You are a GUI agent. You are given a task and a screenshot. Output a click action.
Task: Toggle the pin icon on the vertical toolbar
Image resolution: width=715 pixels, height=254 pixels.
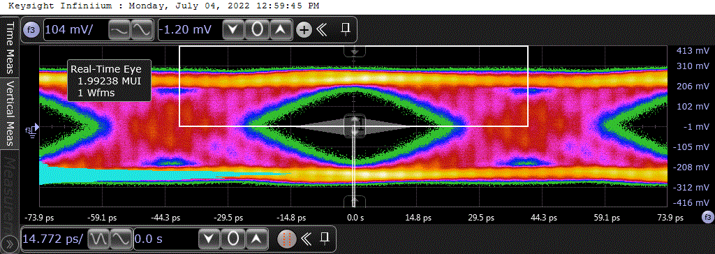pyautogui.click(x=346, y=30)
